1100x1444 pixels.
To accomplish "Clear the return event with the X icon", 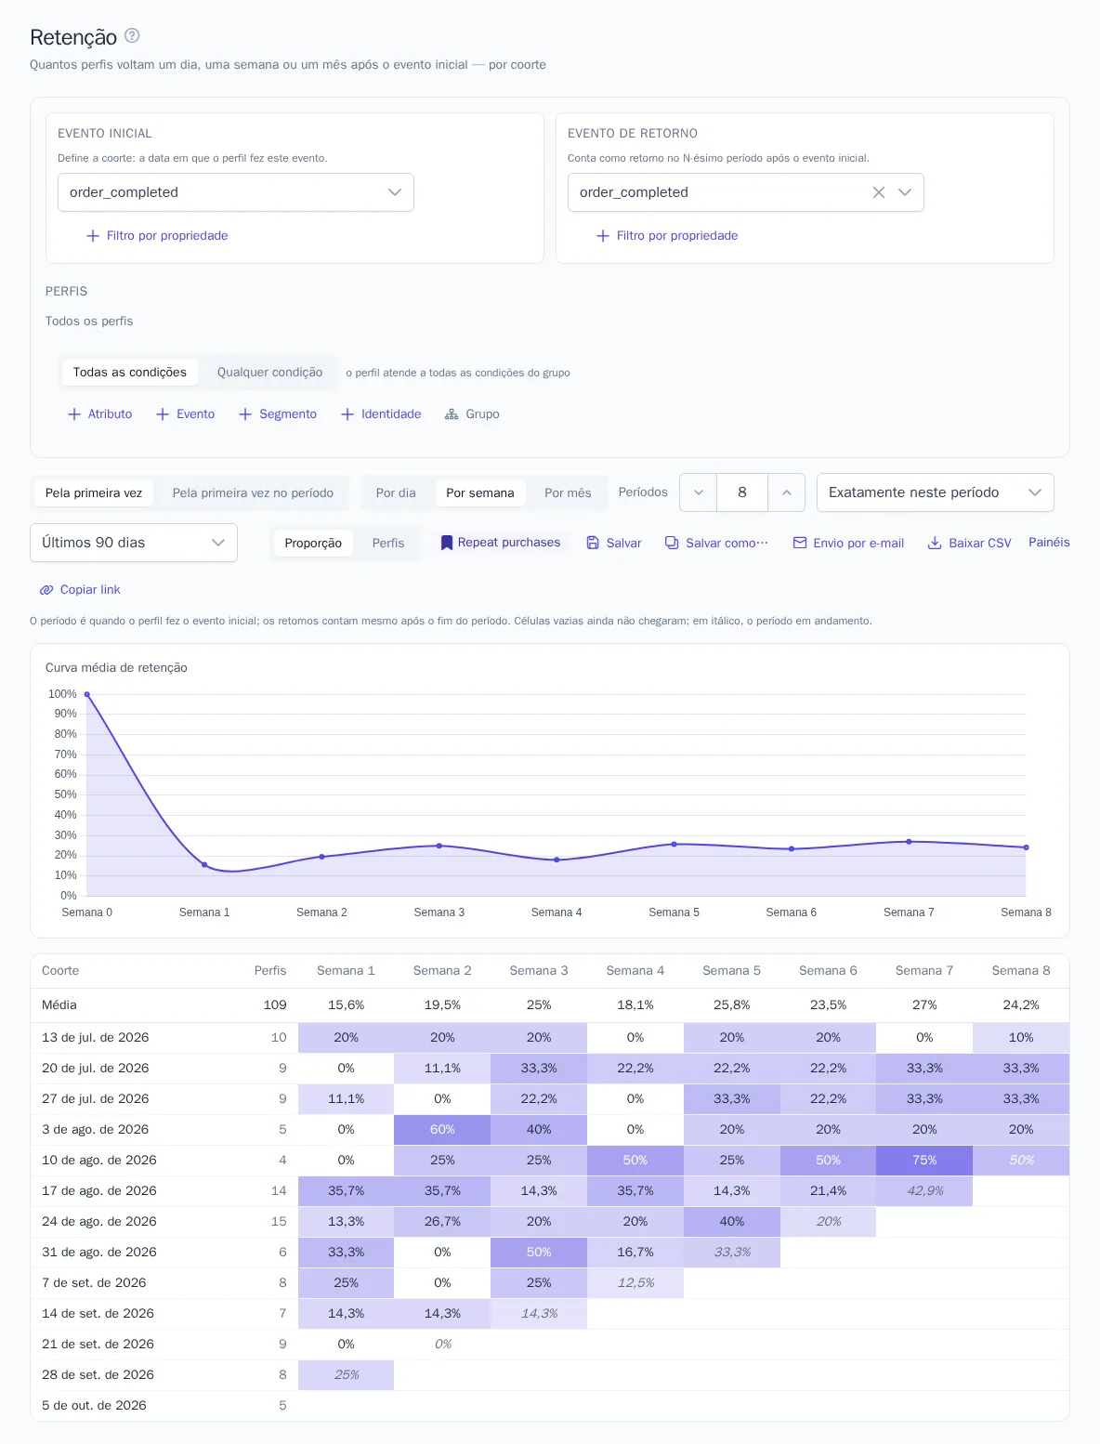I will click(x=878, y=192).
